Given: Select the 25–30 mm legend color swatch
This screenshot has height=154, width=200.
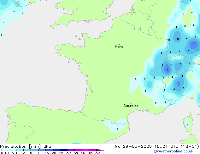Looking at the screenshot, I should tap(64, 150).
